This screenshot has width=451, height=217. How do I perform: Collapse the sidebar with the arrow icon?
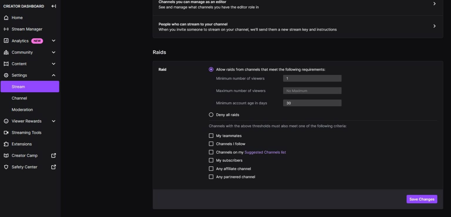[x=53, y=6]
